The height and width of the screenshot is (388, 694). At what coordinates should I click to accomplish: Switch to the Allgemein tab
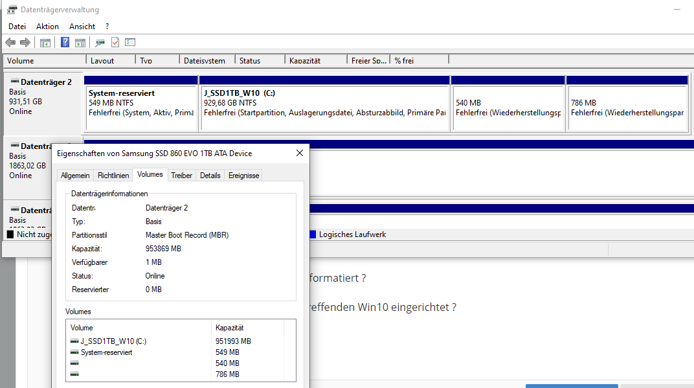tap(75, 176)
